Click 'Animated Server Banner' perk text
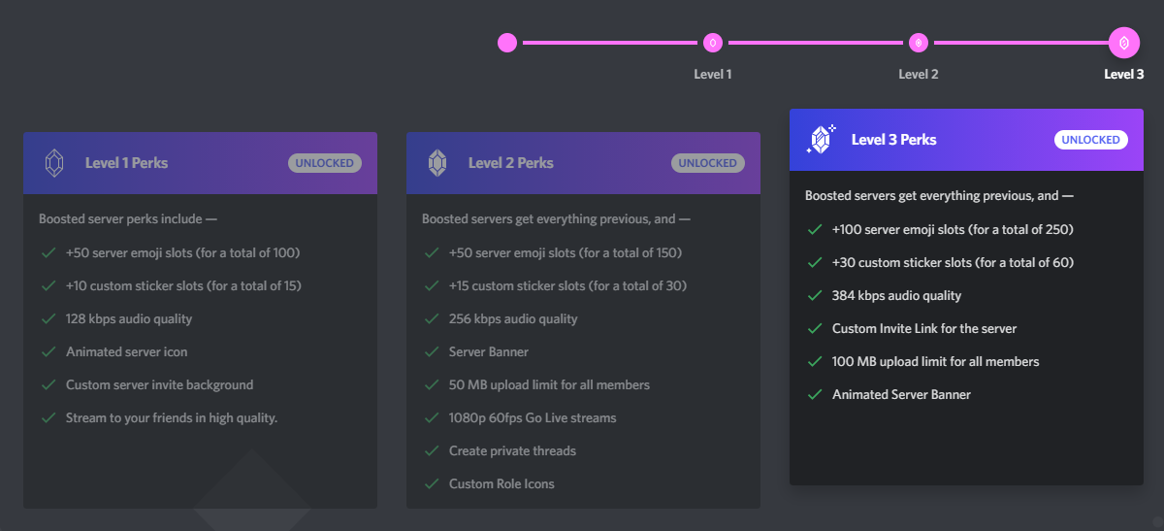 [901, 394]
